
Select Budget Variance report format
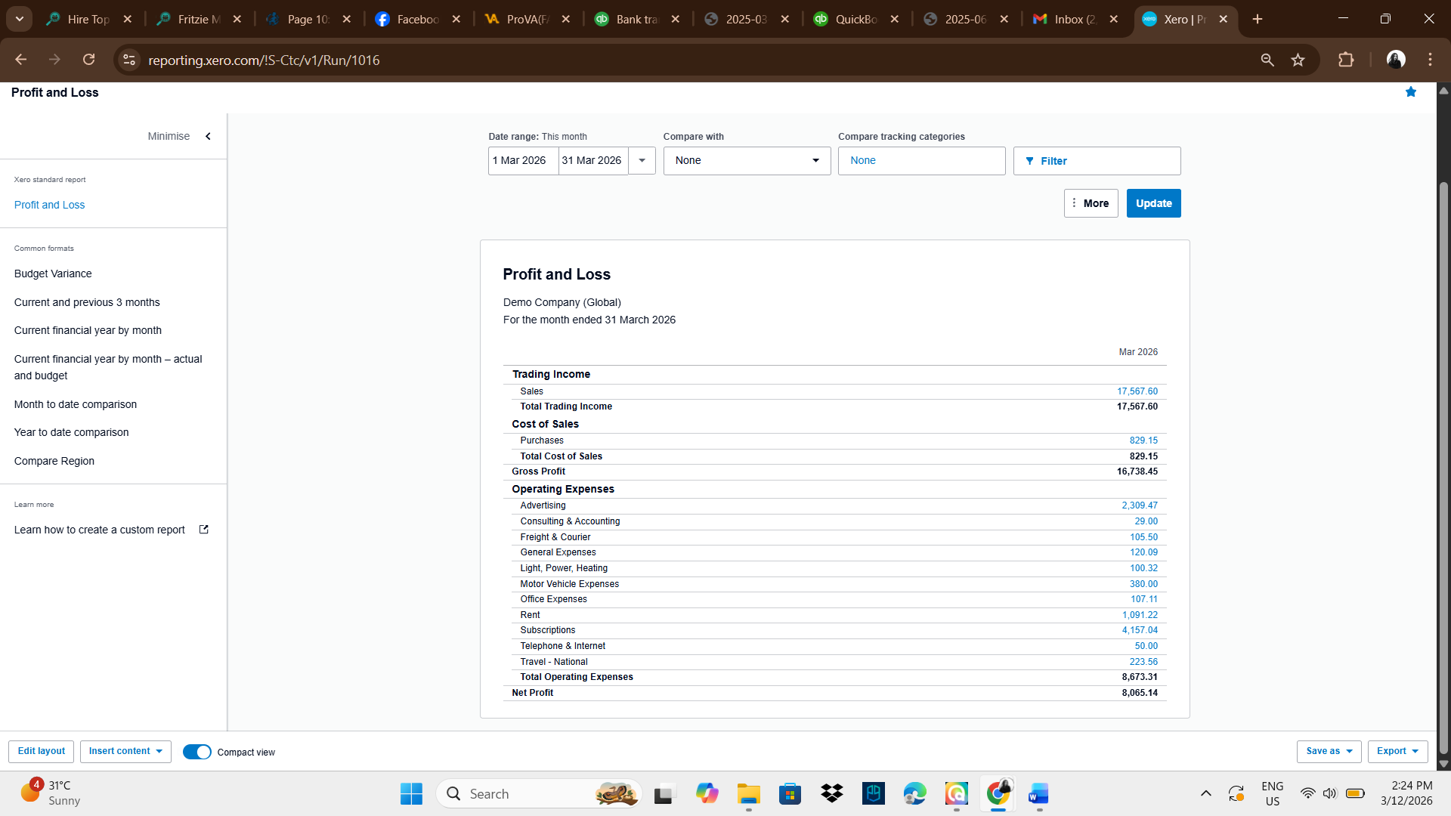pos(53,274)
